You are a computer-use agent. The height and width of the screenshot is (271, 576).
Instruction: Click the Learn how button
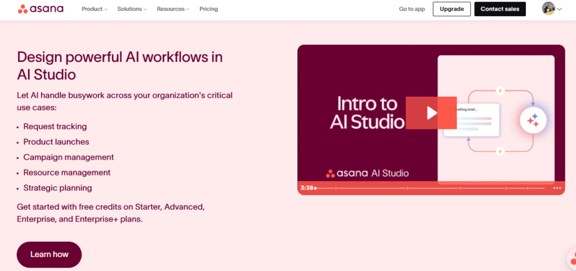pyautogui.click(x=49, y=255)
